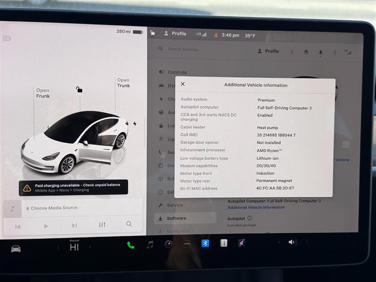Select Controls in settings menu
This screenshot has height=282, width=376.
173,72
